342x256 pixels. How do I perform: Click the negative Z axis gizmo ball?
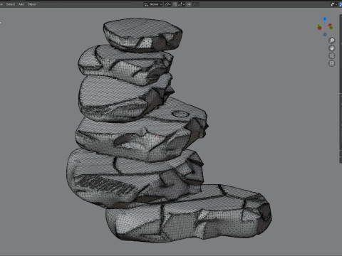(325, 34)
